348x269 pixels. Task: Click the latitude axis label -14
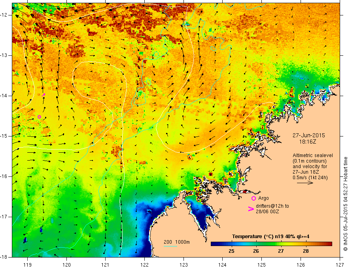point(4,96)
